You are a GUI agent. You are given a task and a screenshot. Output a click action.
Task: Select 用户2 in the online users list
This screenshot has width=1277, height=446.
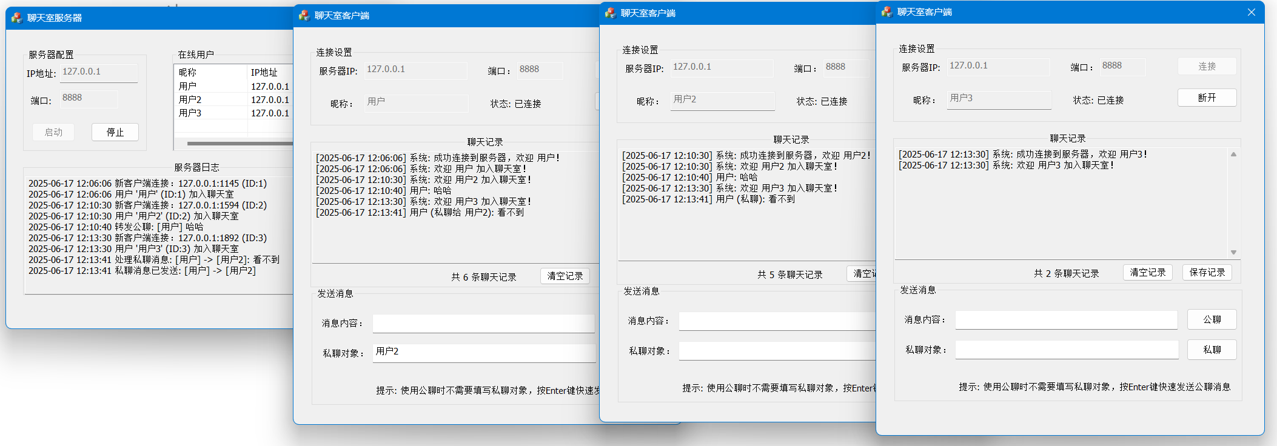coord(190,100)
